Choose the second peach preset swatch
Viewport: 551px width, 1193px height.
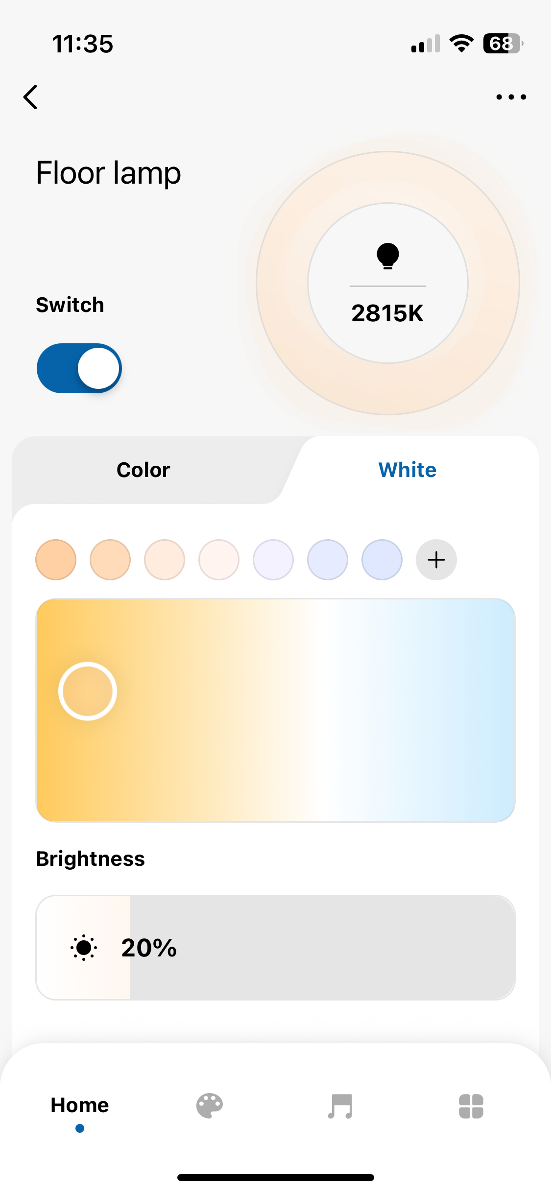pos(110,560)
